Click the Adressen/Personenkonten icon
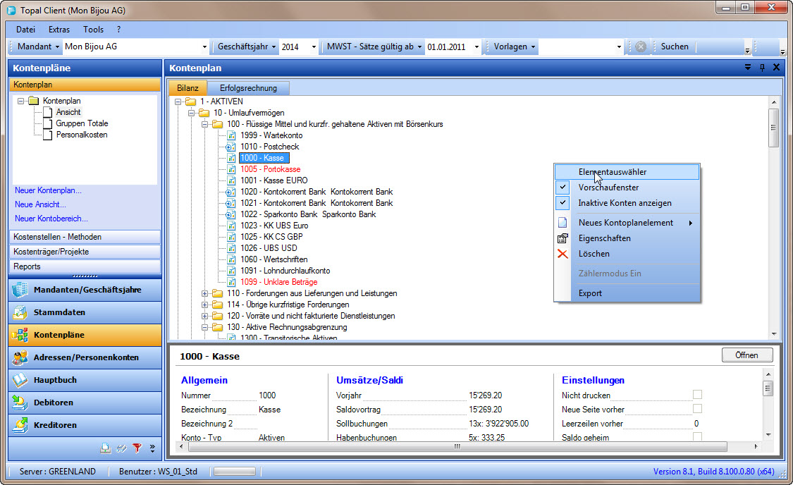793x485 pixels. coord(20,357)
